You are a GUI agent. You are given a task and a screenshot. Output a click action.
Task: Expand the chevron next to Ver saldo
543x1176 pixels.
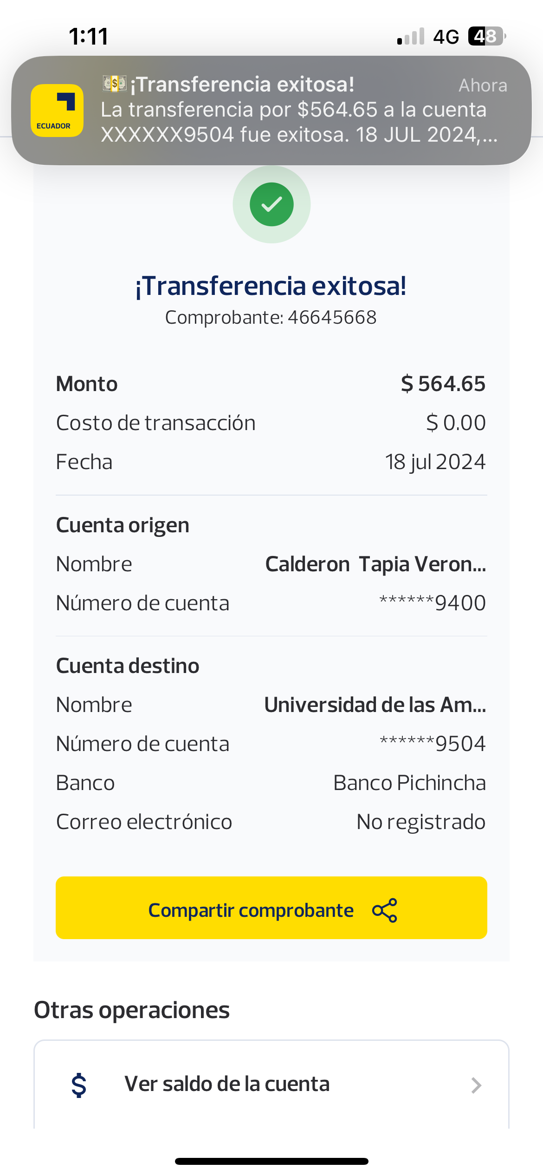(x=476, y=1085)
